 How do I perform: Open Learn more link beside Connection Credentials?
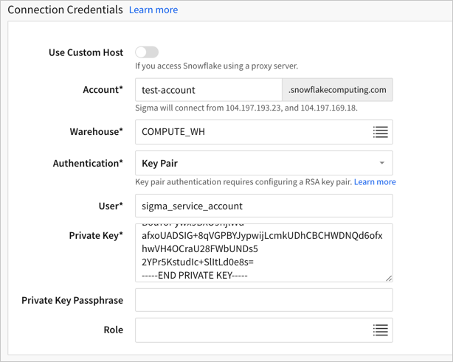[153, 10]
